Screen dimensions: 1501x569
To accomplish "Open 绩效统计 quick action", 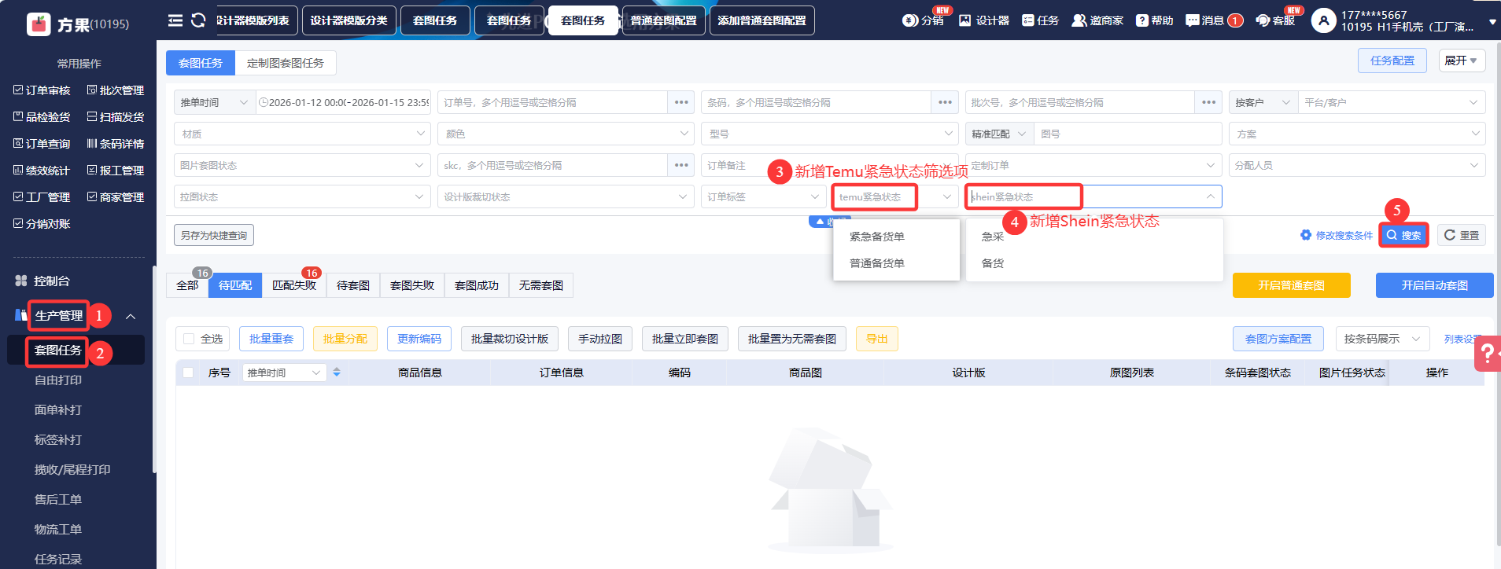I will click(42, 171).
